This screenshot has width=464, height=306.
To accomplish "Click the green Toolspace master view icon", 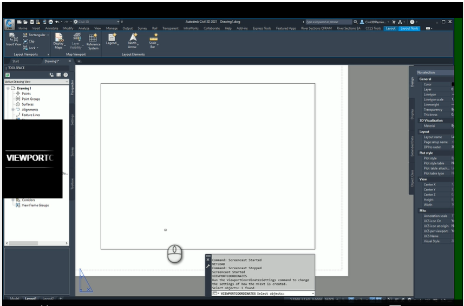I will click(8, 75).
